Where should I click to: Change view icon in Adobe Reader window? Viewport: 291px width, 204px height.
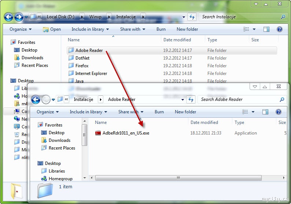[245, 112]
